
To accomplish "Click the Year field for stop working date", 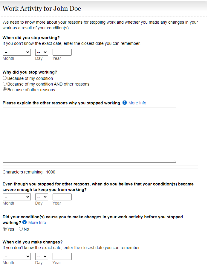I will [62, 52].
